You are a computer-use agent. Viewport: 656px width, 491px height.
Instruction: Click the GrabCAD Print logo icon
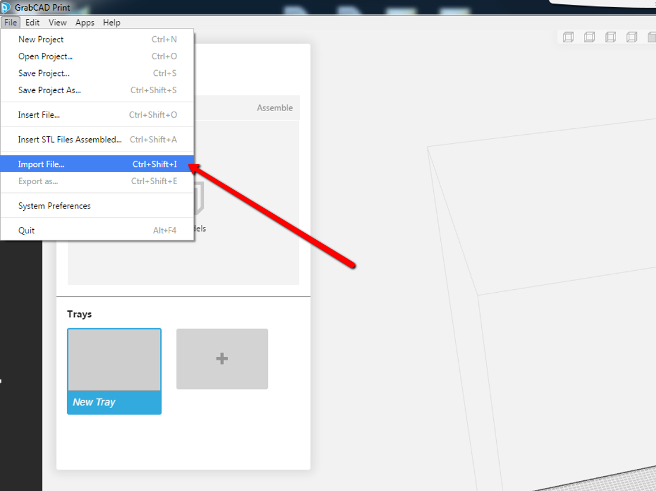5,7
